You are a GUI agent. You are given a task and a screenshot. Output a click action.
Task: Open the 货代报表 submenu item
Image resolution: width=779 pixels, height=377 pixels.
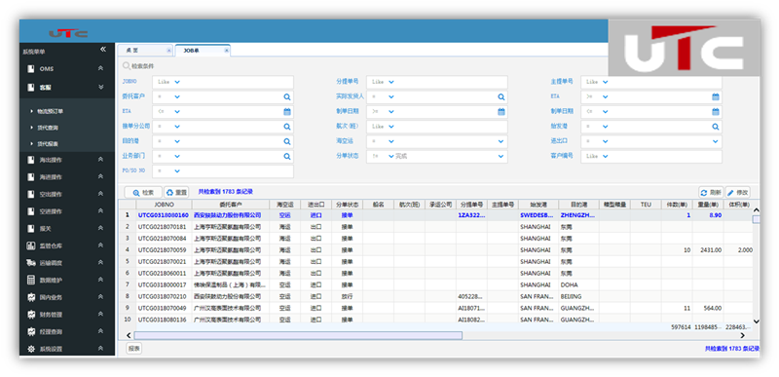48,144
